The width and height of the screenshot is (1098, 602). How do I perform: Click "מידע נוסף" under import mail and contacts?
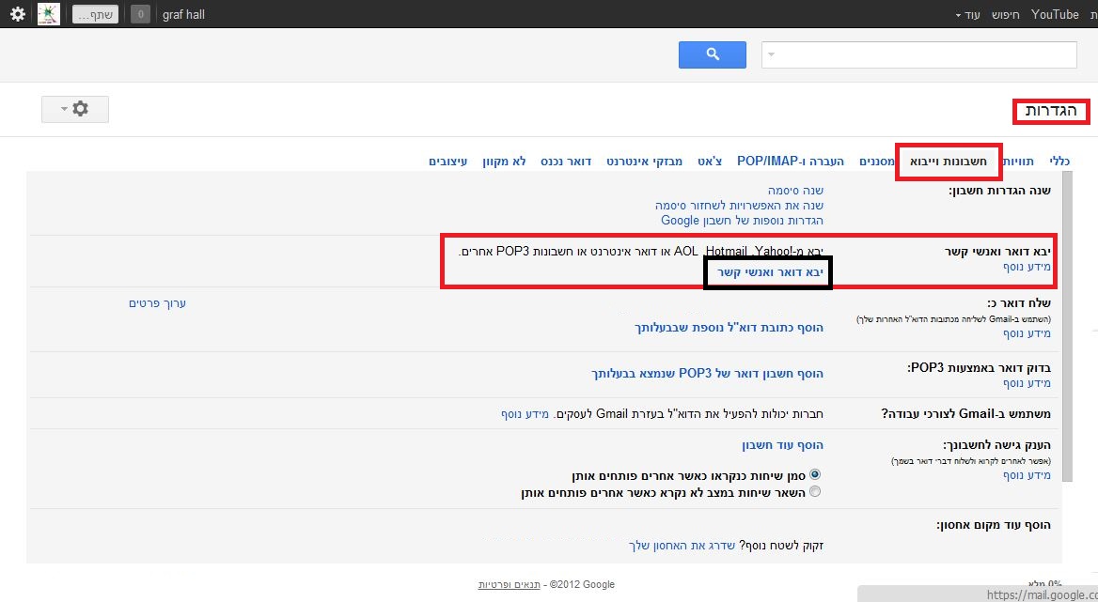pyautogui.click(x=1027, y=267)
